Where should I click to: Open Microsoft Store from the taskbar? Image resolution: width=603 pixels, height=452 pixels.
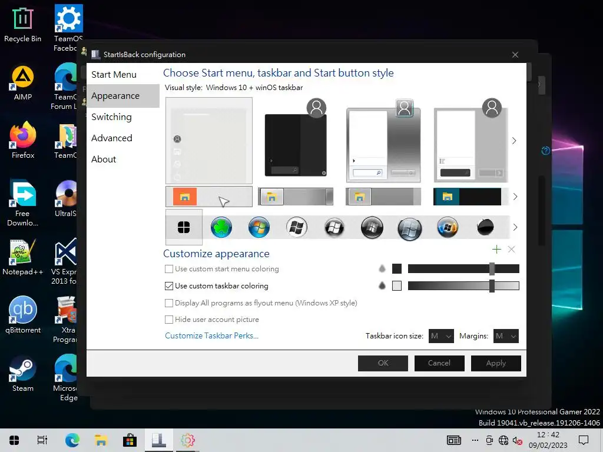tap(130, 440)
